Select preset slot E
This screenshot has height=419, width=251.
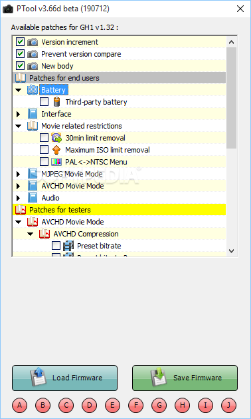(x=112, y=406)
